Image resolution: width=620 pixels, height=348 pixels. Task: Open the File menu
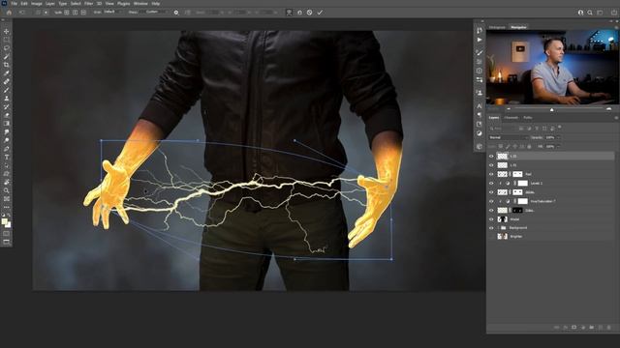tap(14, 4)
